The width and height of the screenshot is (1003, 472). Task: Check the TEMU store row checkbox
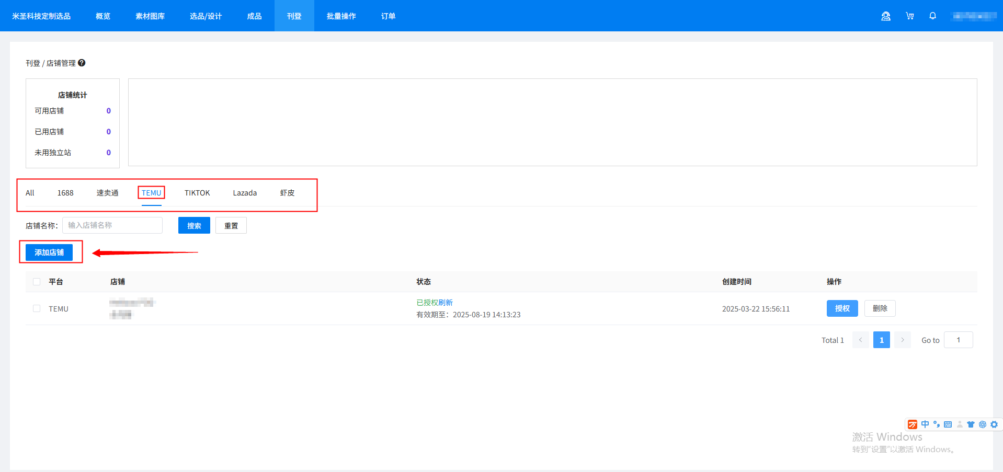pos(37,308)
